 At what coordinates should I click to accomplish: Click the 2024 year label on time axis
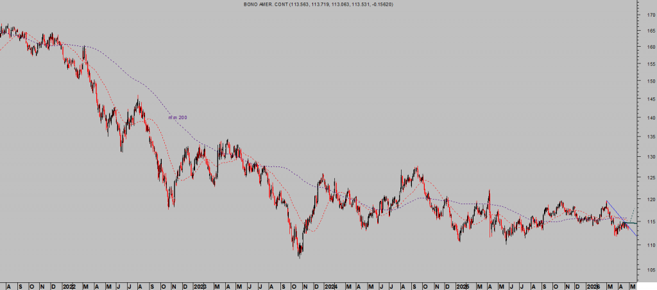330,285
